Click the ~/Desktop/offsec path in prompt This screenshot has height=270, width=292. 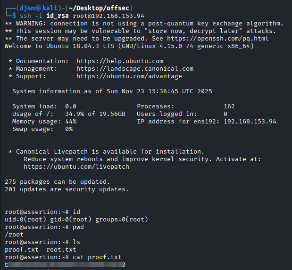pyautogui.click(x=99, y=8)
